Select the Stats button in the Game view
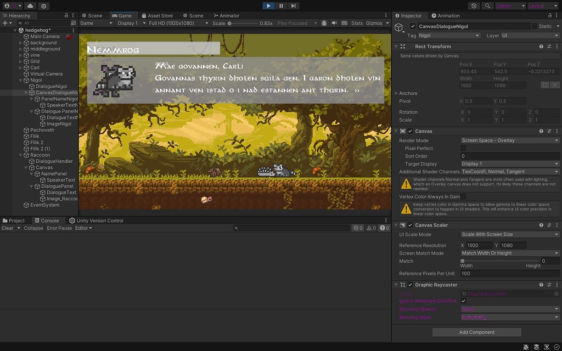Screen dimensions: 562x351 [357, 23]
